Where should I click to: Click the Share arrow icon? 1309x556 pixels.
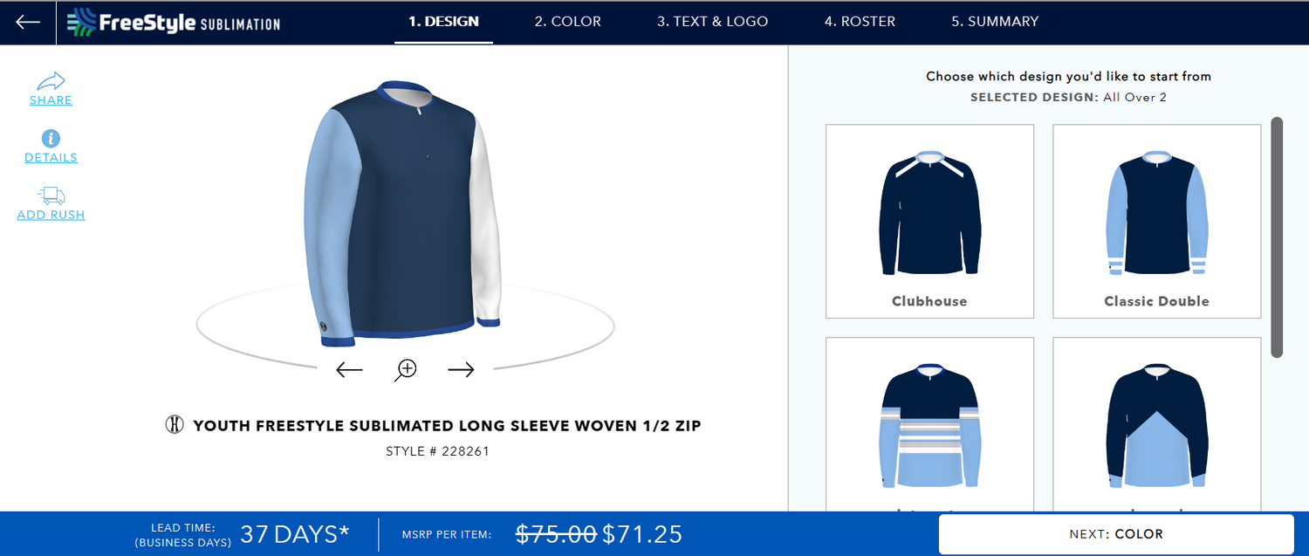coord(51,81)
